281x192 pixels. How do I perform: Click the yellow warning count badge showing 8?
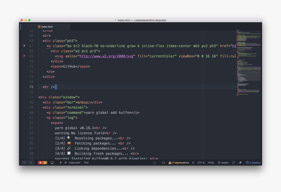(x=45, y=162)
